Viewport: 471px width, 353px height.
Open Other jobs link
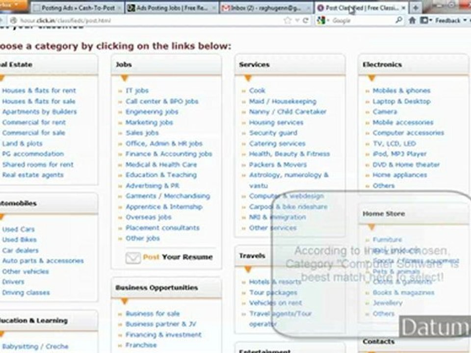143,238
